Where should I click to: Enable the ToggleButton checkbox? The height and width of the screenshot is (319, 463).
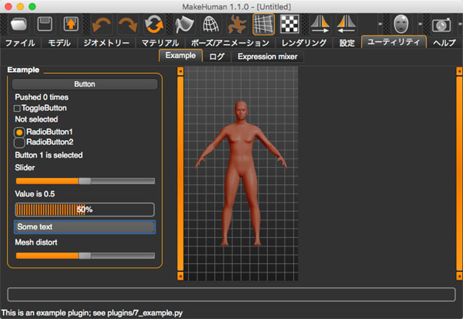(17, 109)
